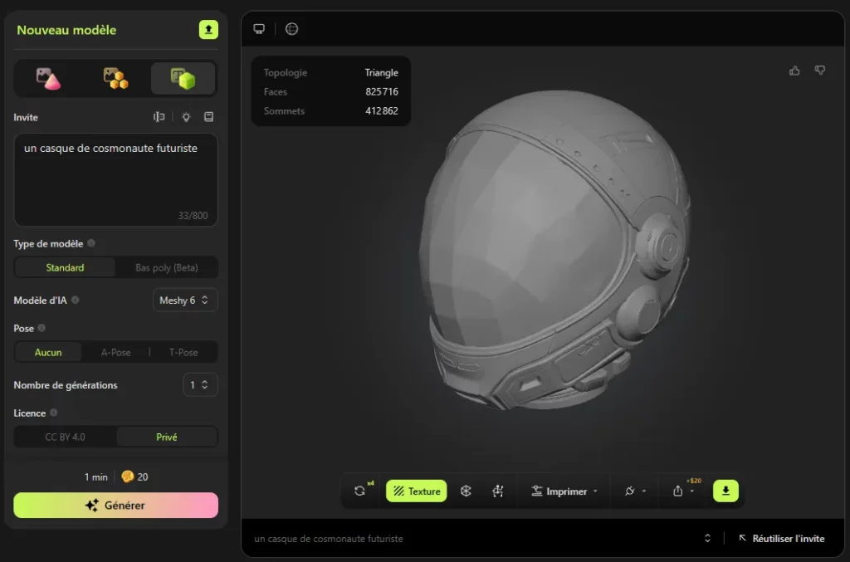Viewport: 850px width, 562px height.
Task: Click the Générer button
Action: (x=115, y=505)
